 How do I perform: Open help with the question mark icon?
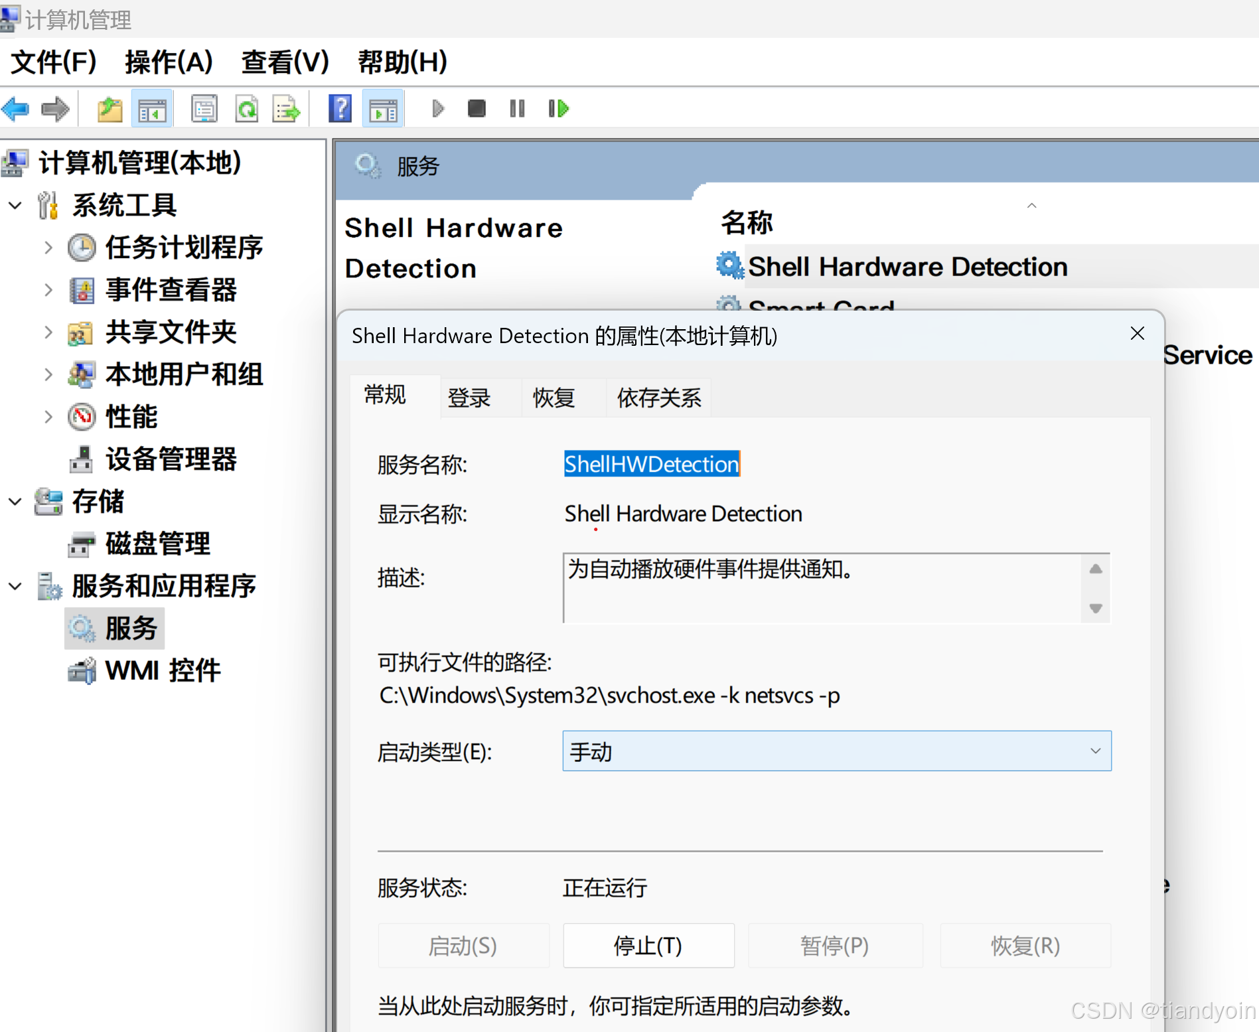point(340,108)
